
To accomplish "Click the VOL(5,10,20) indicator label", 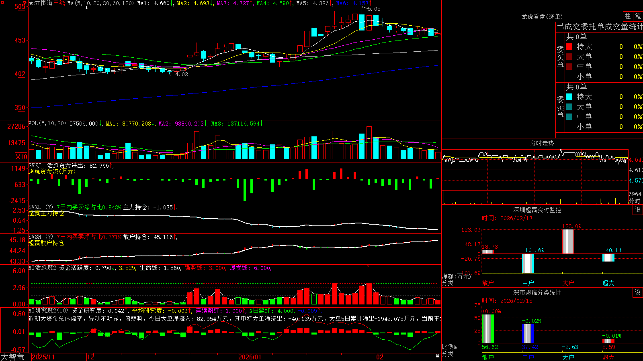I will click(x=47, y=124).
